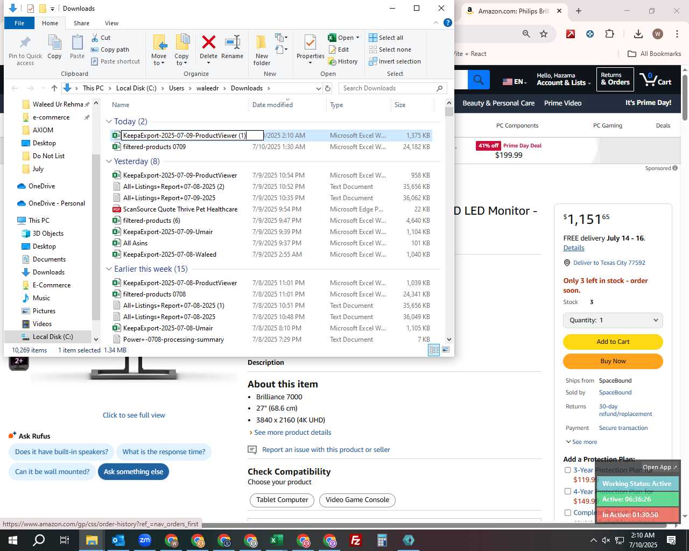Open file History in ribbon
This screenshot has width=689, height=551.
pyautogui.click(x=343, y=61)
